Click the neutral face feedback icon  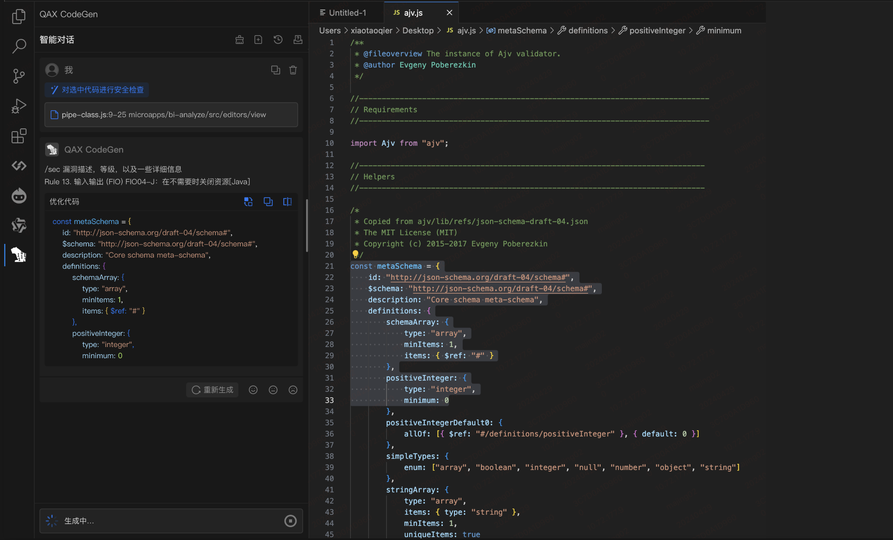click(x=273, y=390)
